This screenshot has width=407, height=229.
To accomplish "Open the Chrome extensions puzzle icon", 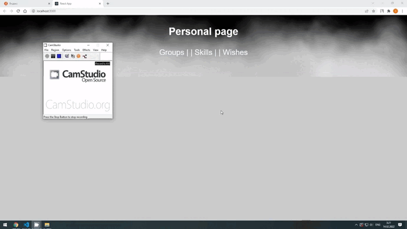I will point(389,11).
